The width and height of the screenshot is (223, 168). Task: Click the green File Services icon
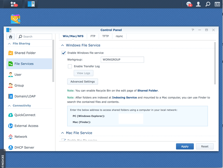click(10, 64)
